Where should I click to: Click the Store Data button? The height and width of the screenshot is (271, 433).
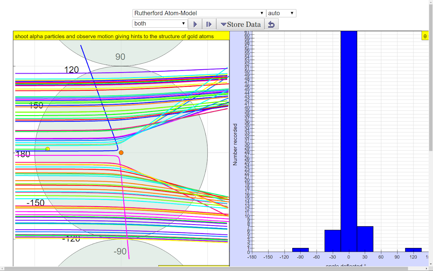click(240, 24)
